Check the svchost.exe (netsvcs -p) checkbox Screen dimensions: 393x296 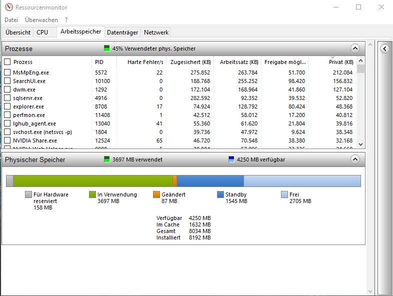point(7,132)
